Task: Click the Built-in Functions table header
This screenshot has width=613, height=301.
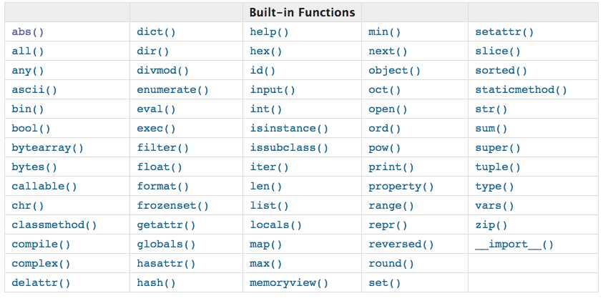Action: tap(302, 13)
